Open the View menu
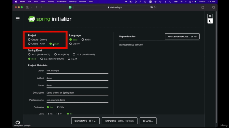This screenshot has height=128, width=229. (x=43, y=2)
